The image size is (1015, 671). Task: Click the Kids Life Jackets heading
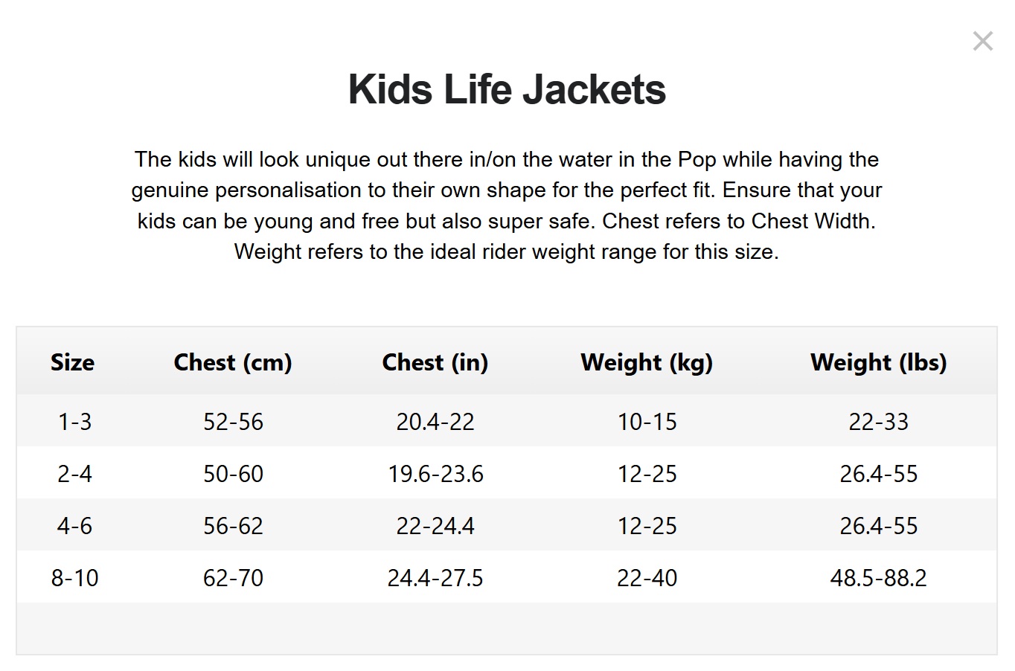coord(507,89)
